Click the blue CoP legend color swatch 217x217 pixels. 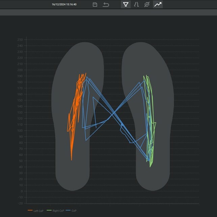pos(69,211)
